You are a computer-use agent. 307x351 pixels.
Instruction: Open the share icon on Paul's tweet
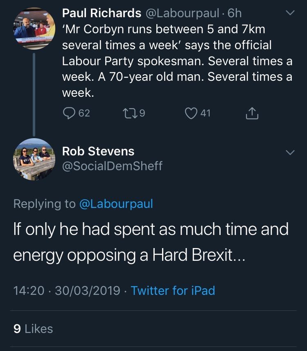tap(252, 113)
